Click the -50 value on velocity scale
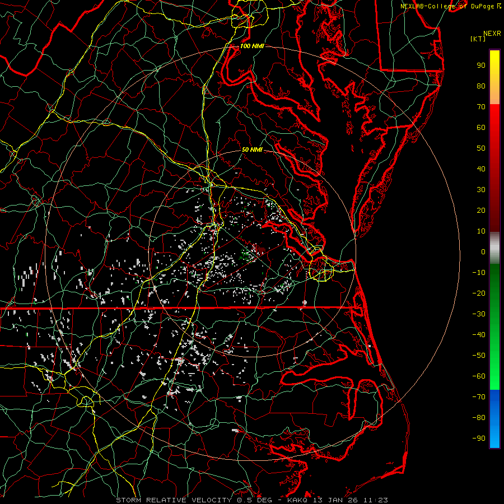The image size is (504, 504). pyautogui.click(x=479, y=356)
